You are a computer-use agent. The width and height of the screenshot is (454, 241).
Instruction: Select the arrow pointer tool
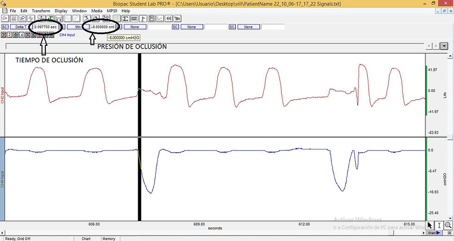pyautogui.click(x=430, y=225)
